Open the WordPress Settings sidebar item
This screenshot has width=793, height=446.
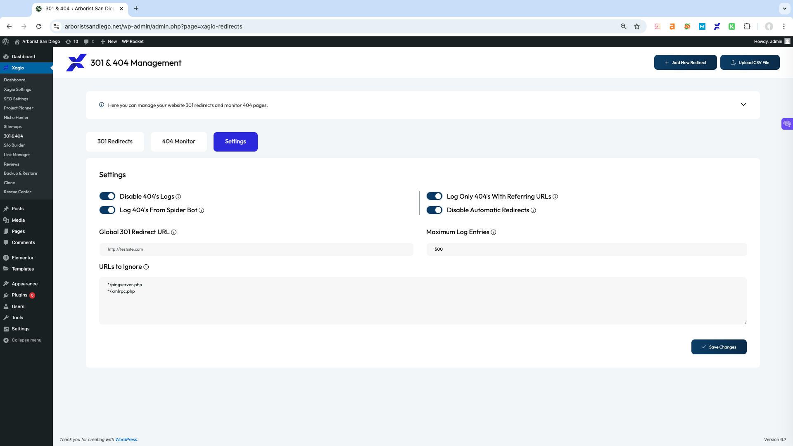21,329
